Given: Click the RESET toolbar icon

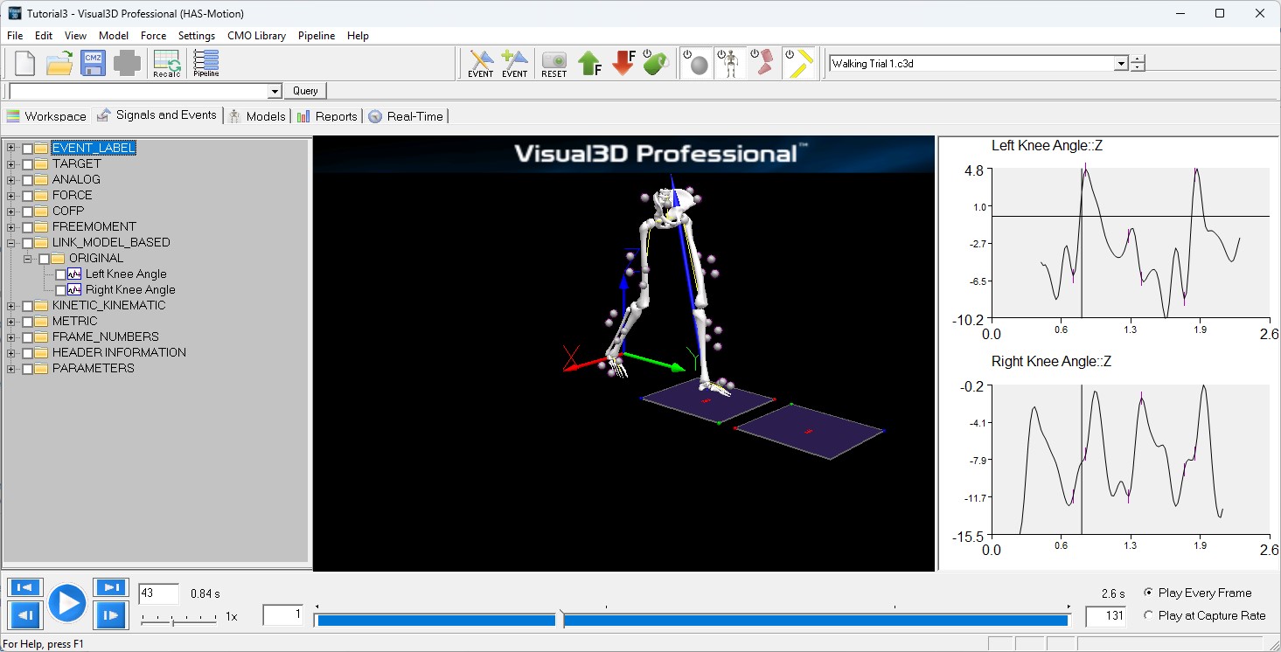Looking at the screenshot, I should click(554, 64).
